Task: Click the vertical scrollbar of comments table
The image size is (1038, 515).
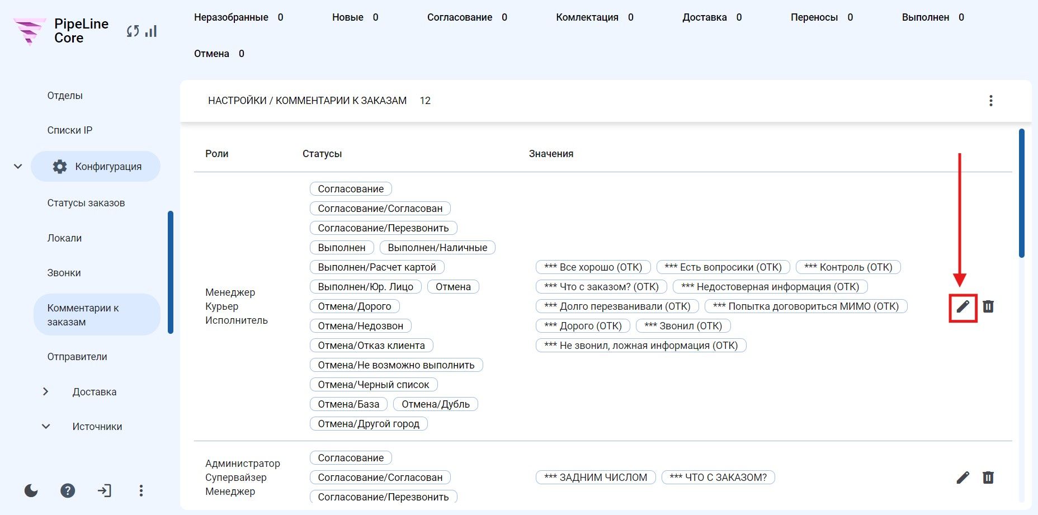Action: click(1021, 193)
